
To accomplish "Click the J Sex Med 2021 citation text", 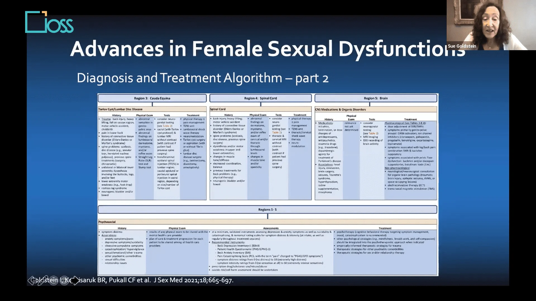I will [x=193, y=280].
